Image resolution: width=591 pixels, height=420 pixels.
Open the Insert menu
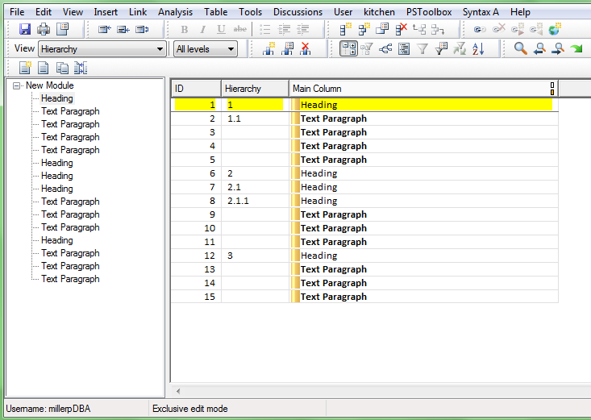106,12
